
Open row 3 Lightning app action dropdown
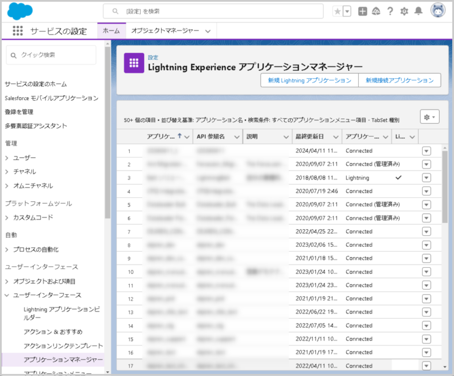coord(426,178)
